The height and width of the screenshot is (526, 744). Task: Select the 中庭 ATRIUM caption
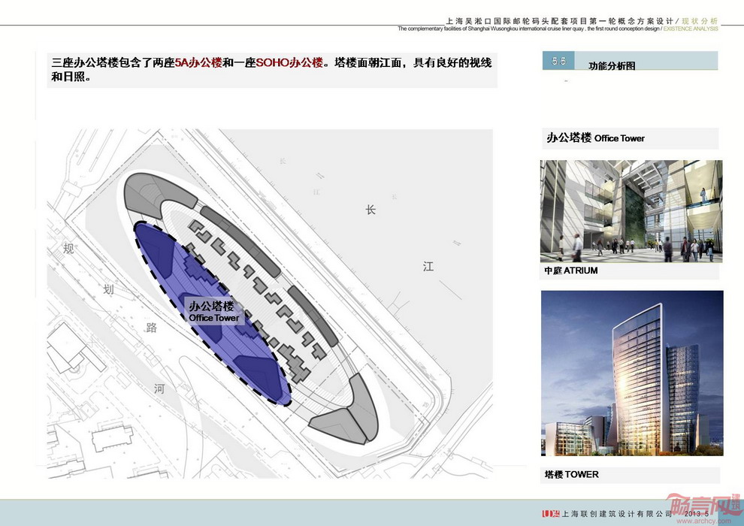coord(570,271)
